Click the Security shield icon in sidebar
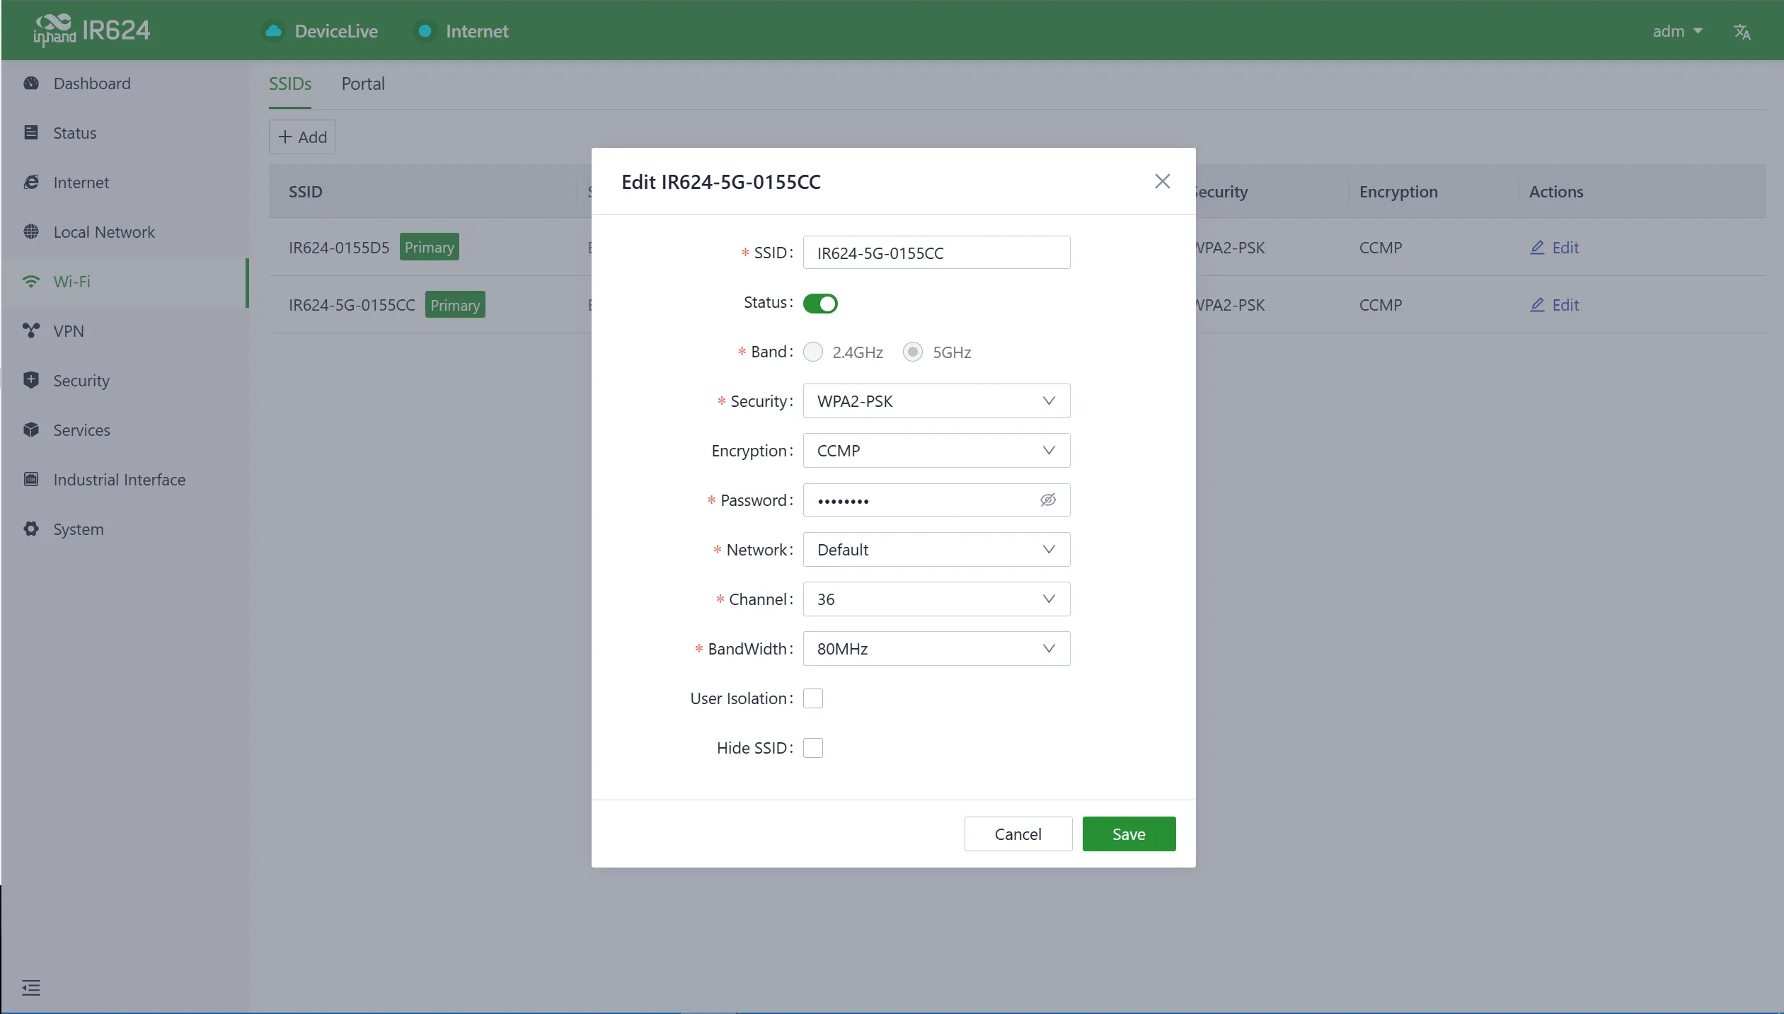Viewport: 1784px width, 1014px height. 31,381
